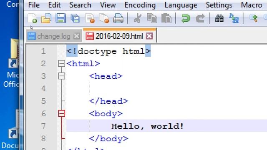Collapse the <body> fold marker
Image resolution: width=267 pixels, height=150 pixels.
pyautogui.click(x=61, y=113)
